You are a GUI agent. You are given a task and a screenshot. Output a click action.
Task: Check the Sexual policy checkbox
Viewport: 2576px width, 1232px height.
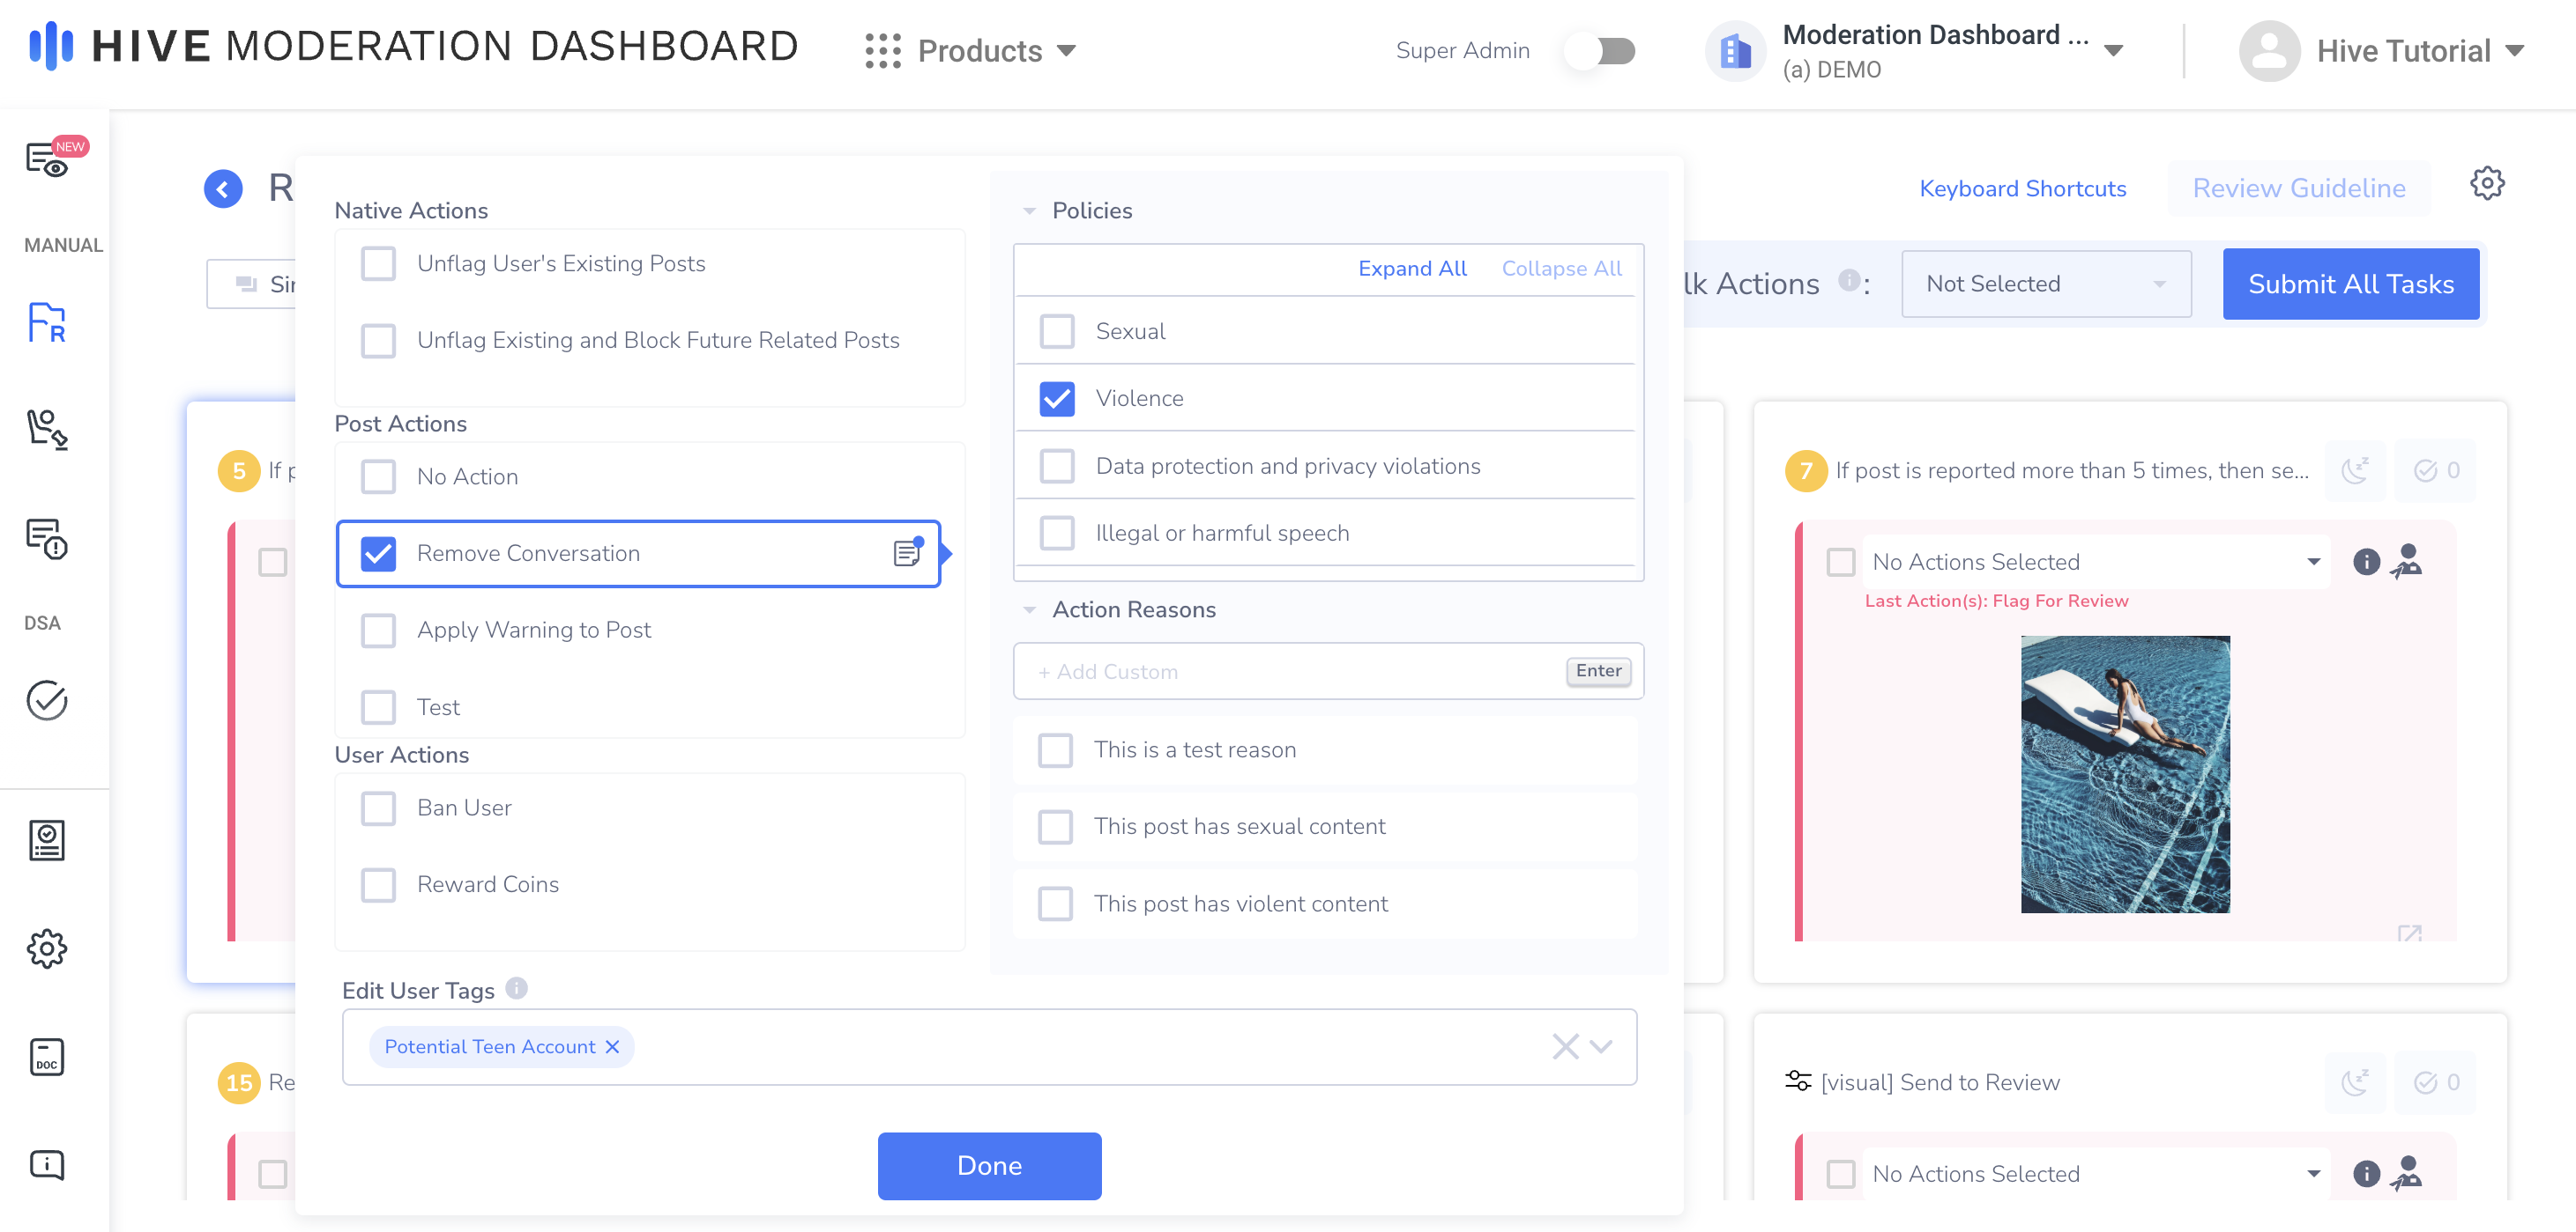click(x=1057, y=331)
